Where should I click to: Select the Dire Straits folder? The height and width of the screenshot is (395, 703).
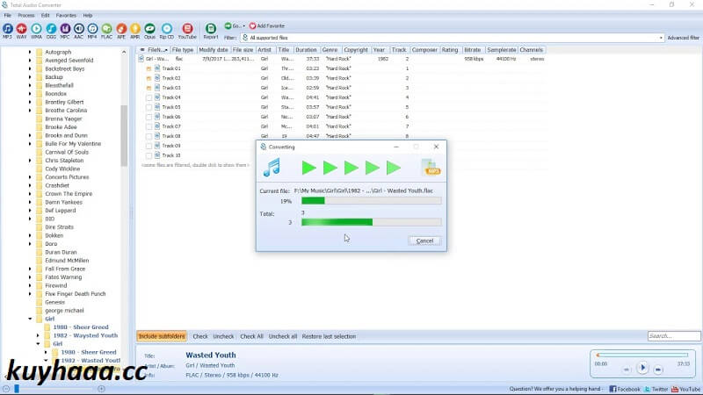(x=59, y=227)
